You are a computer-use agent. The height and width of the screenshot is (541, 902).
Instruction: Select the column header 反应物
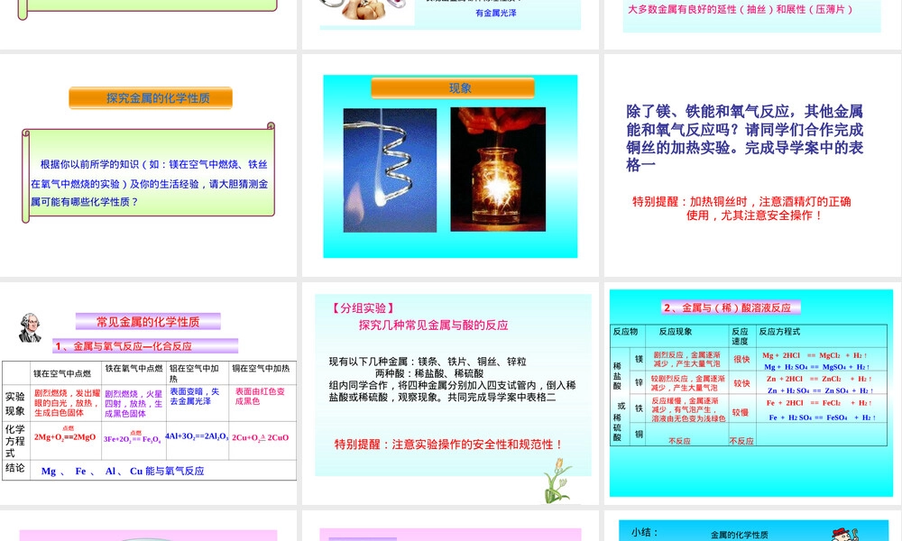625,332
